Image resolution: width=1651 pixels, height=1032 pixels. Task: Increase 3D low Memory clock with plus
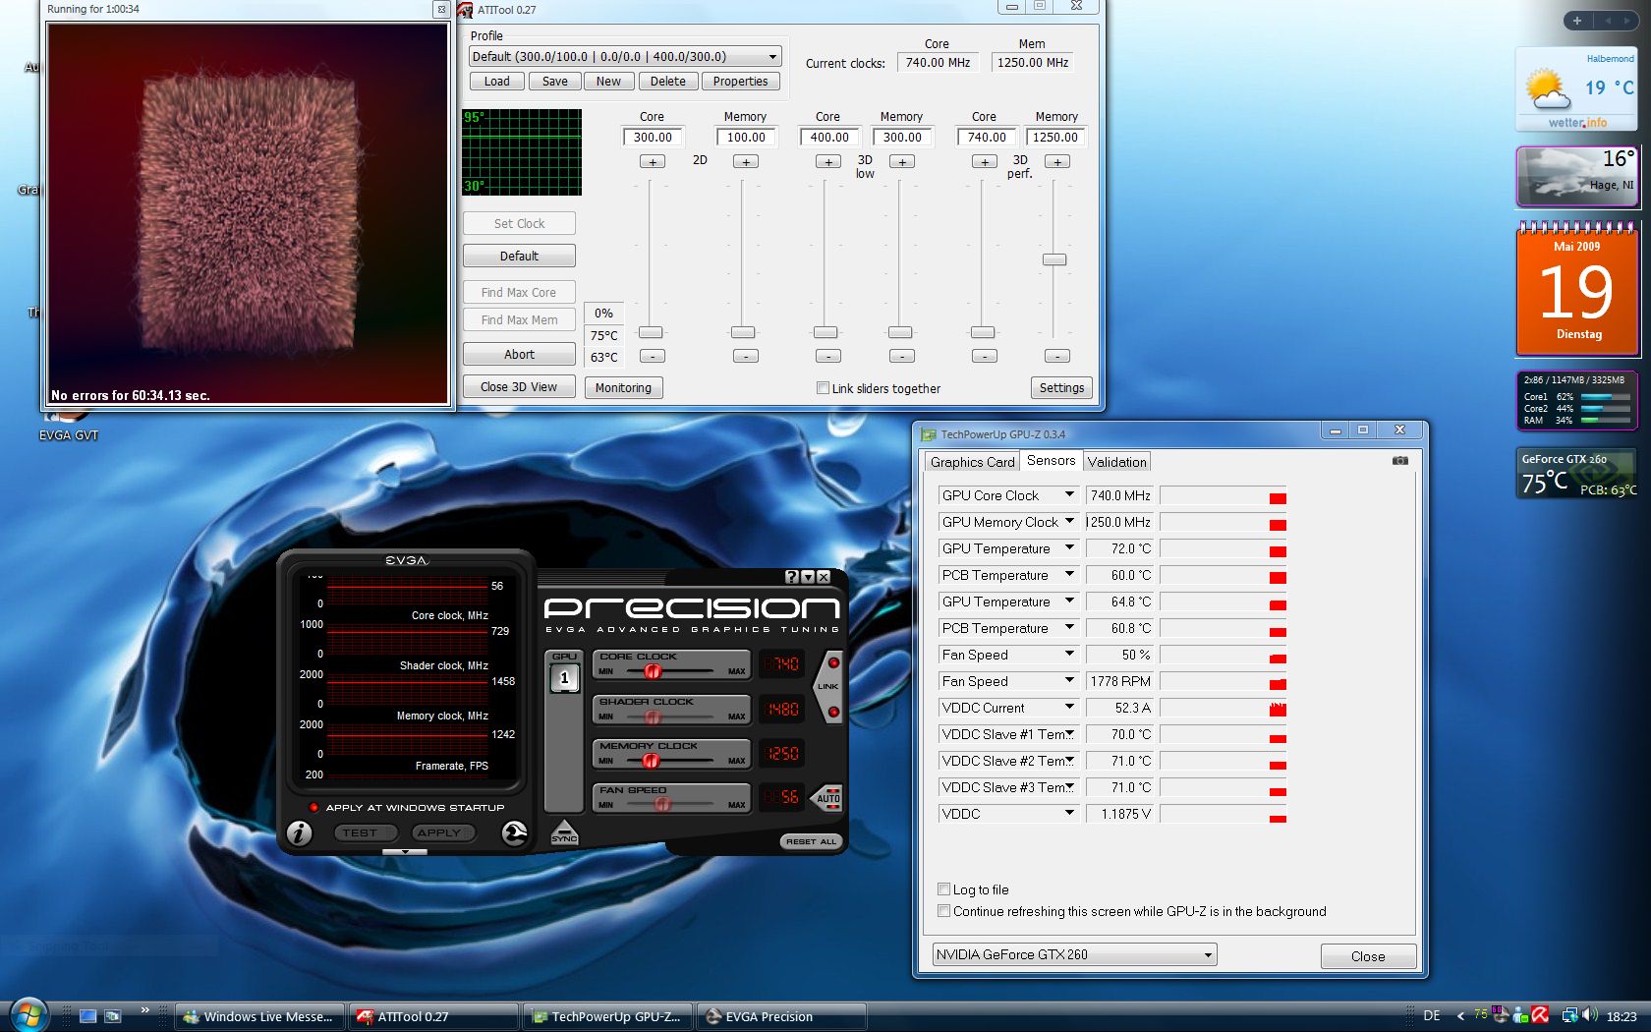(901, 161)
